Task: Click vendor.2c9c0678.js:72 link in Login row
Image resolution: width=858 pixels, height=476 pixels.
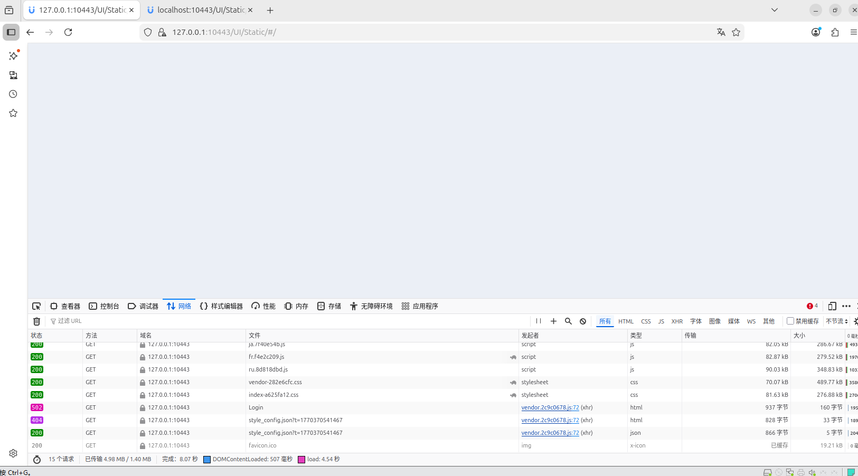Action: pos(550,407)
